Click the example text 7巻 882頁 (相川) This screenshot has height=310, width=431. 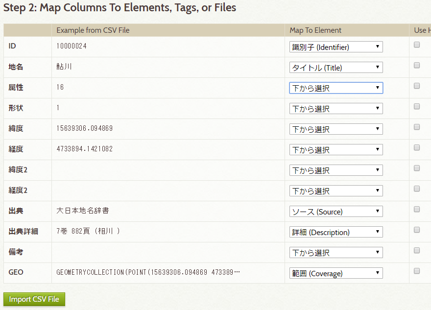pyautogui.click(x=88, y=231)
